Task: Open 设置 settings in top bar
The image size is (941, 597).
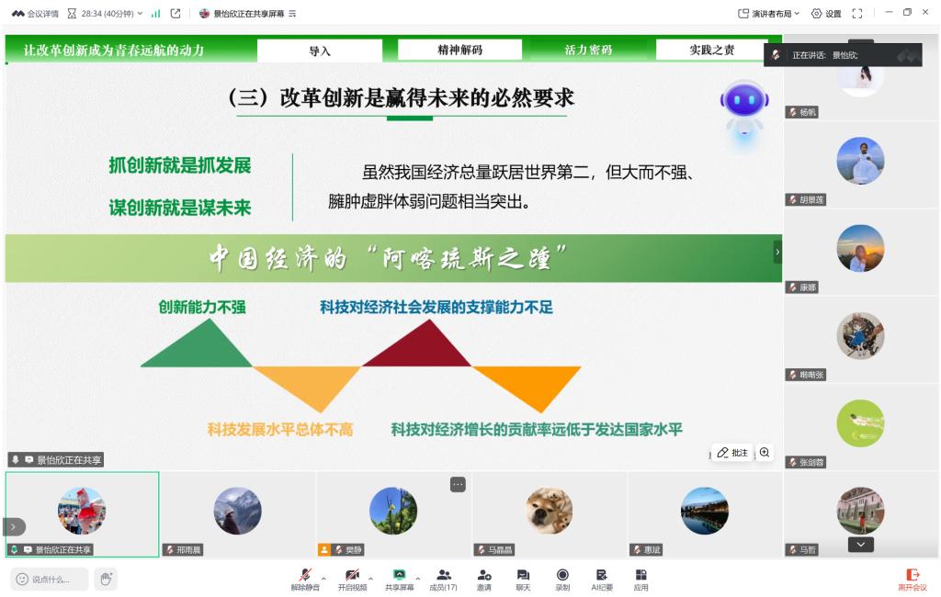Action: [826, 14]
